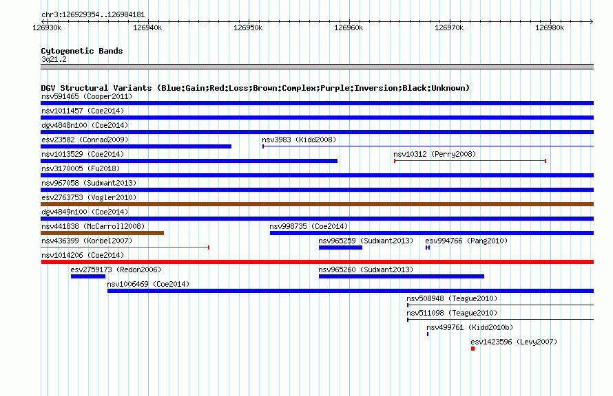Select the nsv1013529 (Coe2014) label

pos(83,154)
